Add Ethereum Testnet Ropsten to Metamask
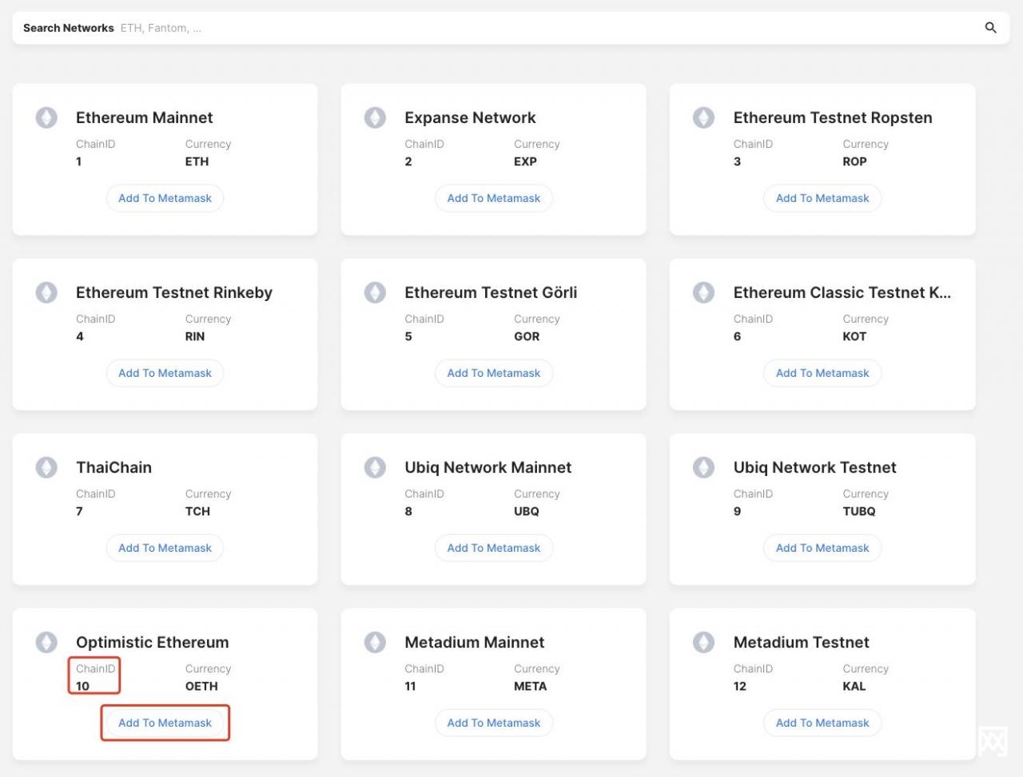 point(822,198)
